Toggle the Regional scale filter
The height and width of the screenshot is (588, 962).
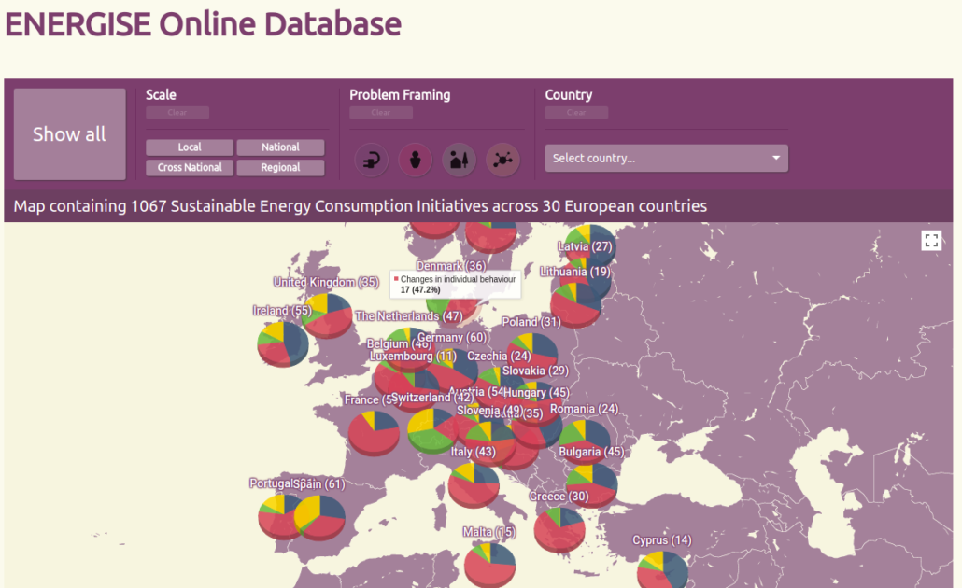coord(280,168)
